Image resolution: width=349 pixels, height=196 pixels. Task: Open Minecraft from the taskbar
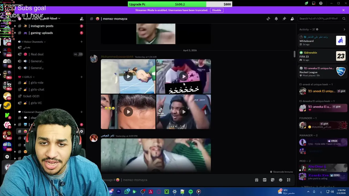tap(167, 192)
